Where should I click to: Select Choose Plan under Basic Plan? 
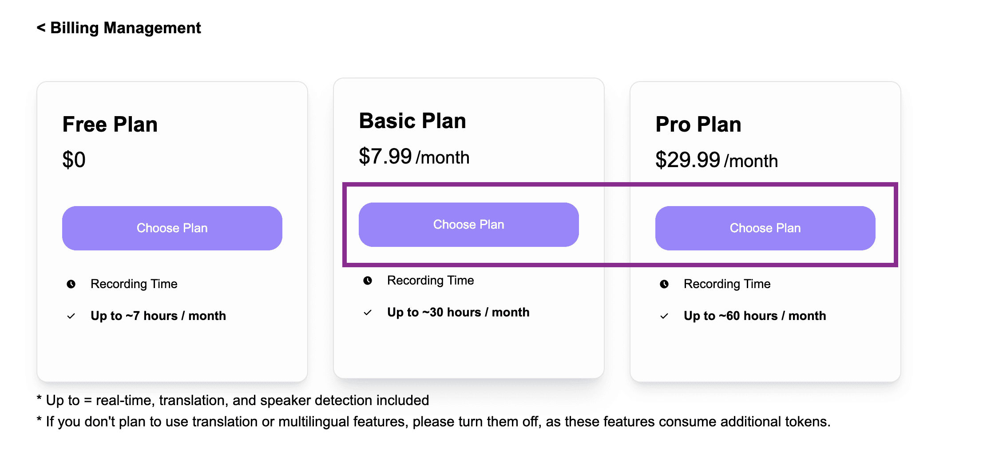[468, 225]
